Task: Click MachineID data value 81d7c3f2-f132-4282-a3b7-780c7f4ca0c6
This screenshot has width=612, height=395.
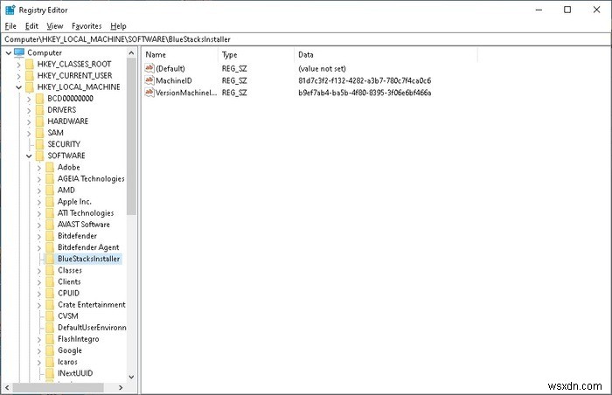Action: [x=365, y=80]
